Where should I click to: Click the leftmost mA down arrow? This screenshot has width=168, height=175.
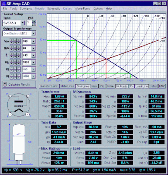coord(11,49)
